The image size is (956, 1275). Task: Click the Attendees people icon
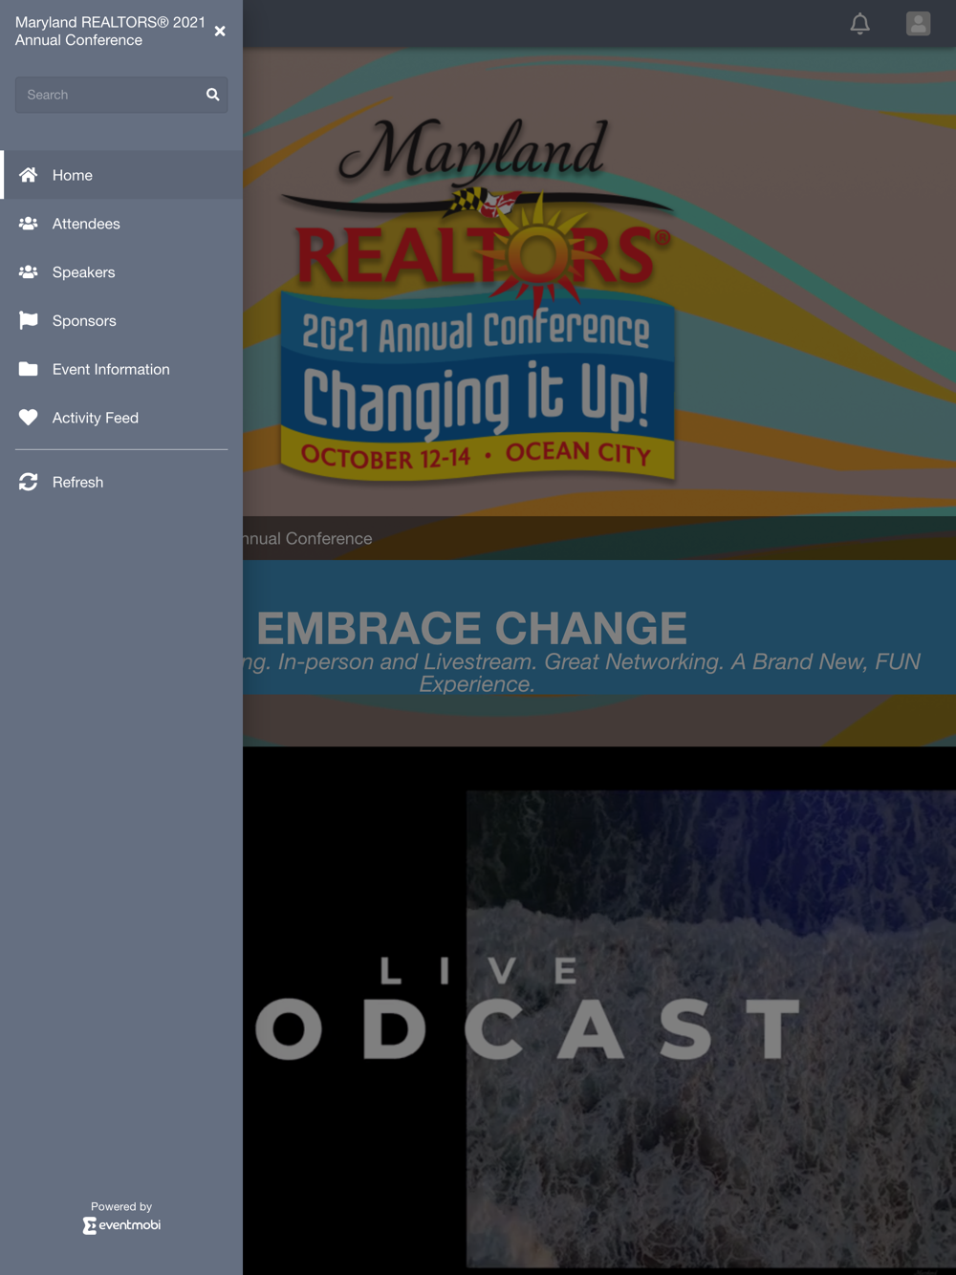29,224
